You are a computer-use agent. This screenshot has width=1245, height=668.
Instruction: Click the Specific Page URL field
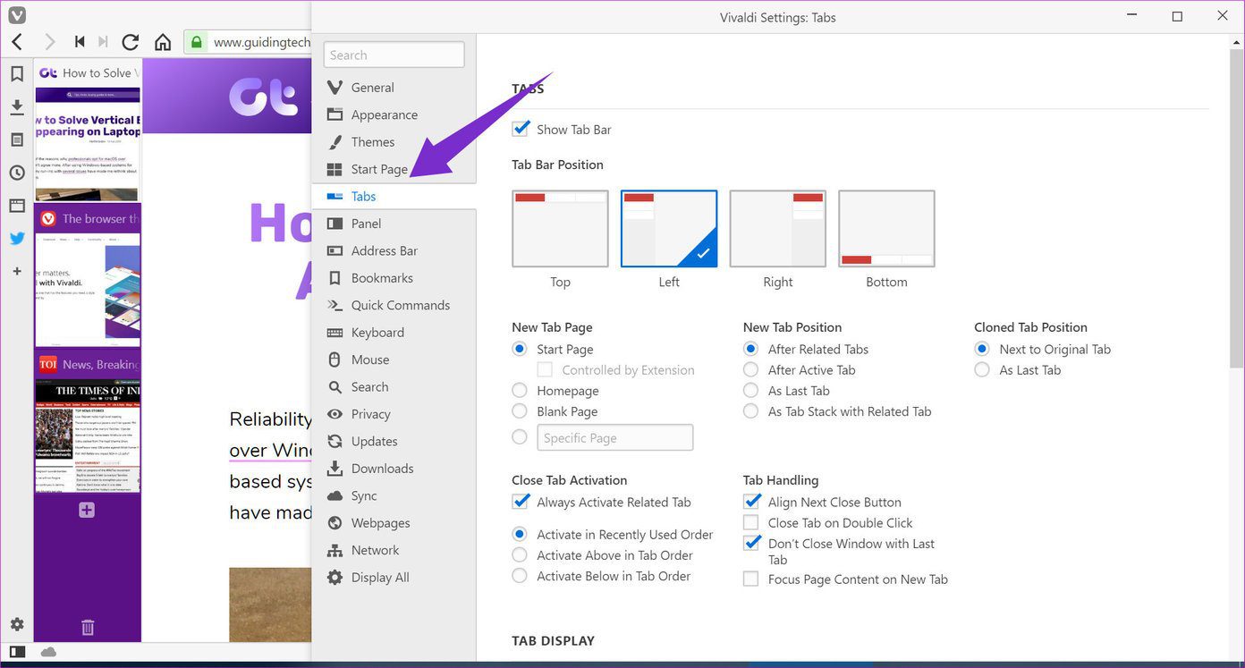[x=614, y=437]
